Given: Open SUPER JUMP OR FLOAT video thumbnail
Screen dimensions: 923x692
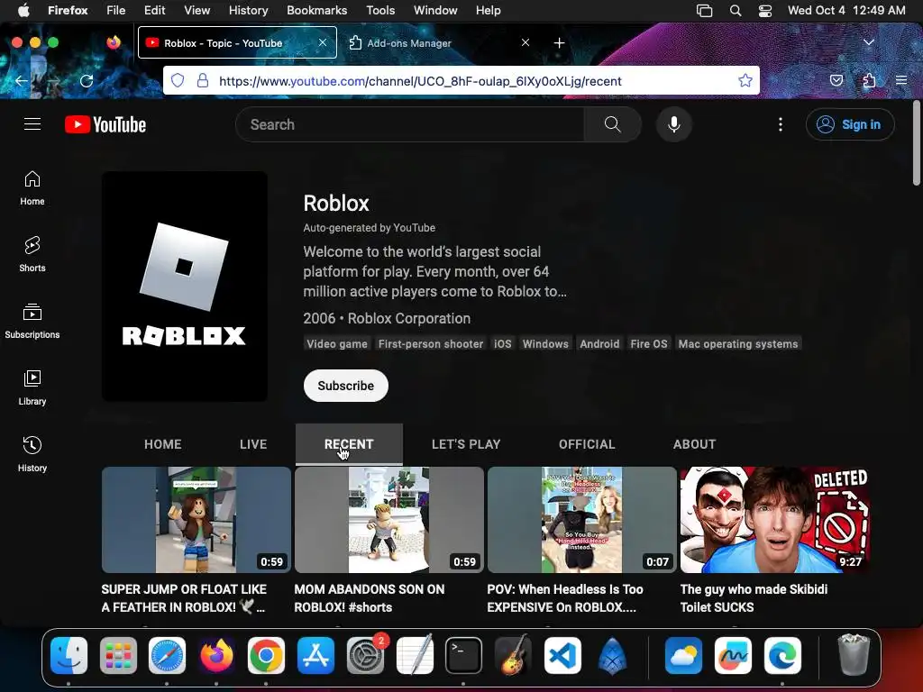Looking at the screenshot, I should [x=196, y=520].
